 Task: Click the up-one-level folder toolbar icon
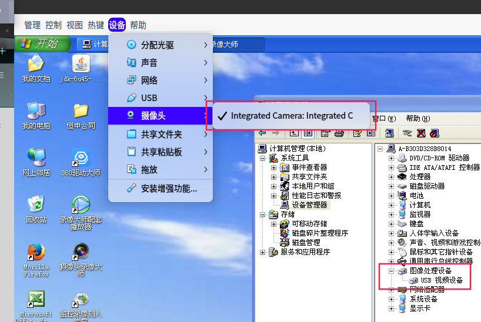coord(294,133)
